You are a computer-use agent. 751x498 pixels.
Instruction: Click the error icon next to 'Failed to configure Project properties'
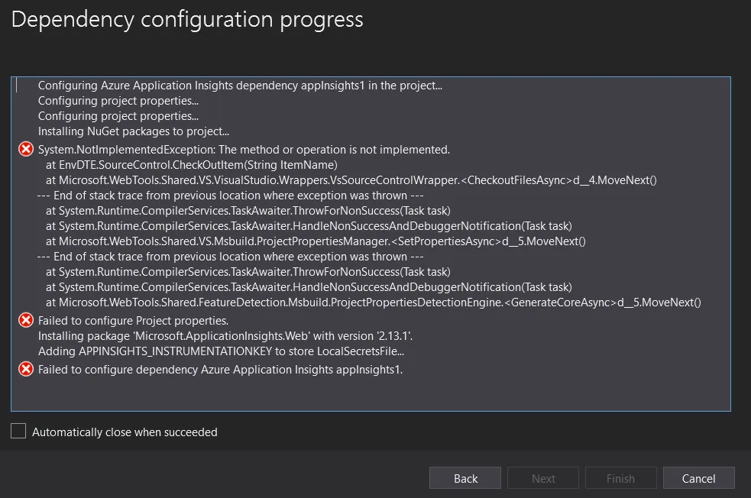coord(26,320)
